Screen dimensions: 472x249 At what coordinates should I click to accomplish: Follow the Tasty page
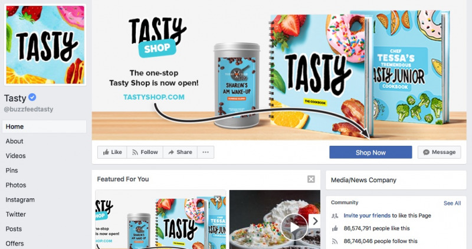click(145, 152)
